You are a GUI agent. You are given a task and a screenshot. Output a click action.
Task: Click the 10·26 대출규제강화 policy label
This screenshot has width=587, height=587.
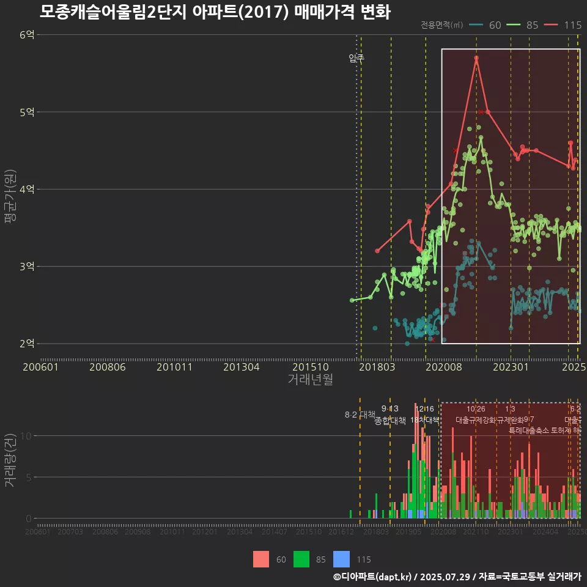(476, 415)
